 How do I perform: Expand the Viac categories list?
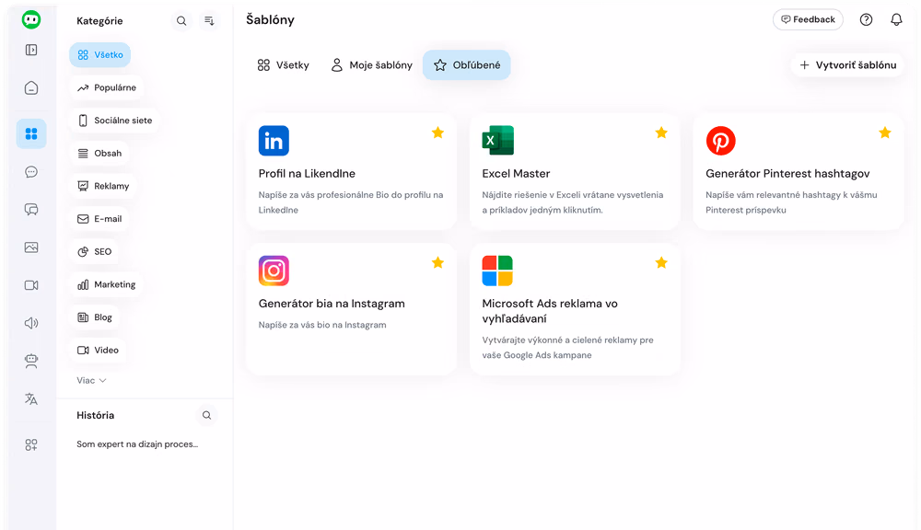coord(91,380)
